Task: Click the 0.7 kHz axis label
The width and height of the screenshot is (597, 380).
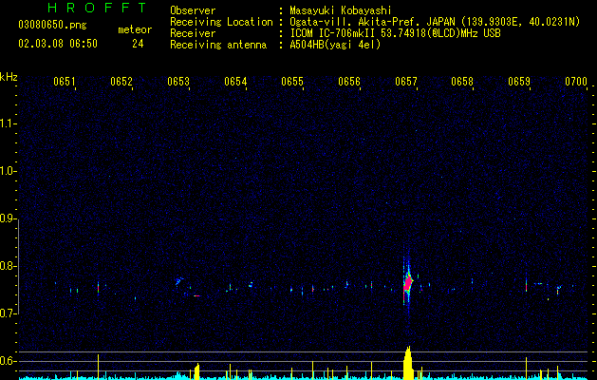Action: coord(8,313)
